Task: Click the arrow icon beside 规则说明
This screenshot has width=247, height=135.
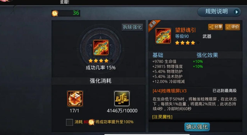Action: (x=236, y=12)
